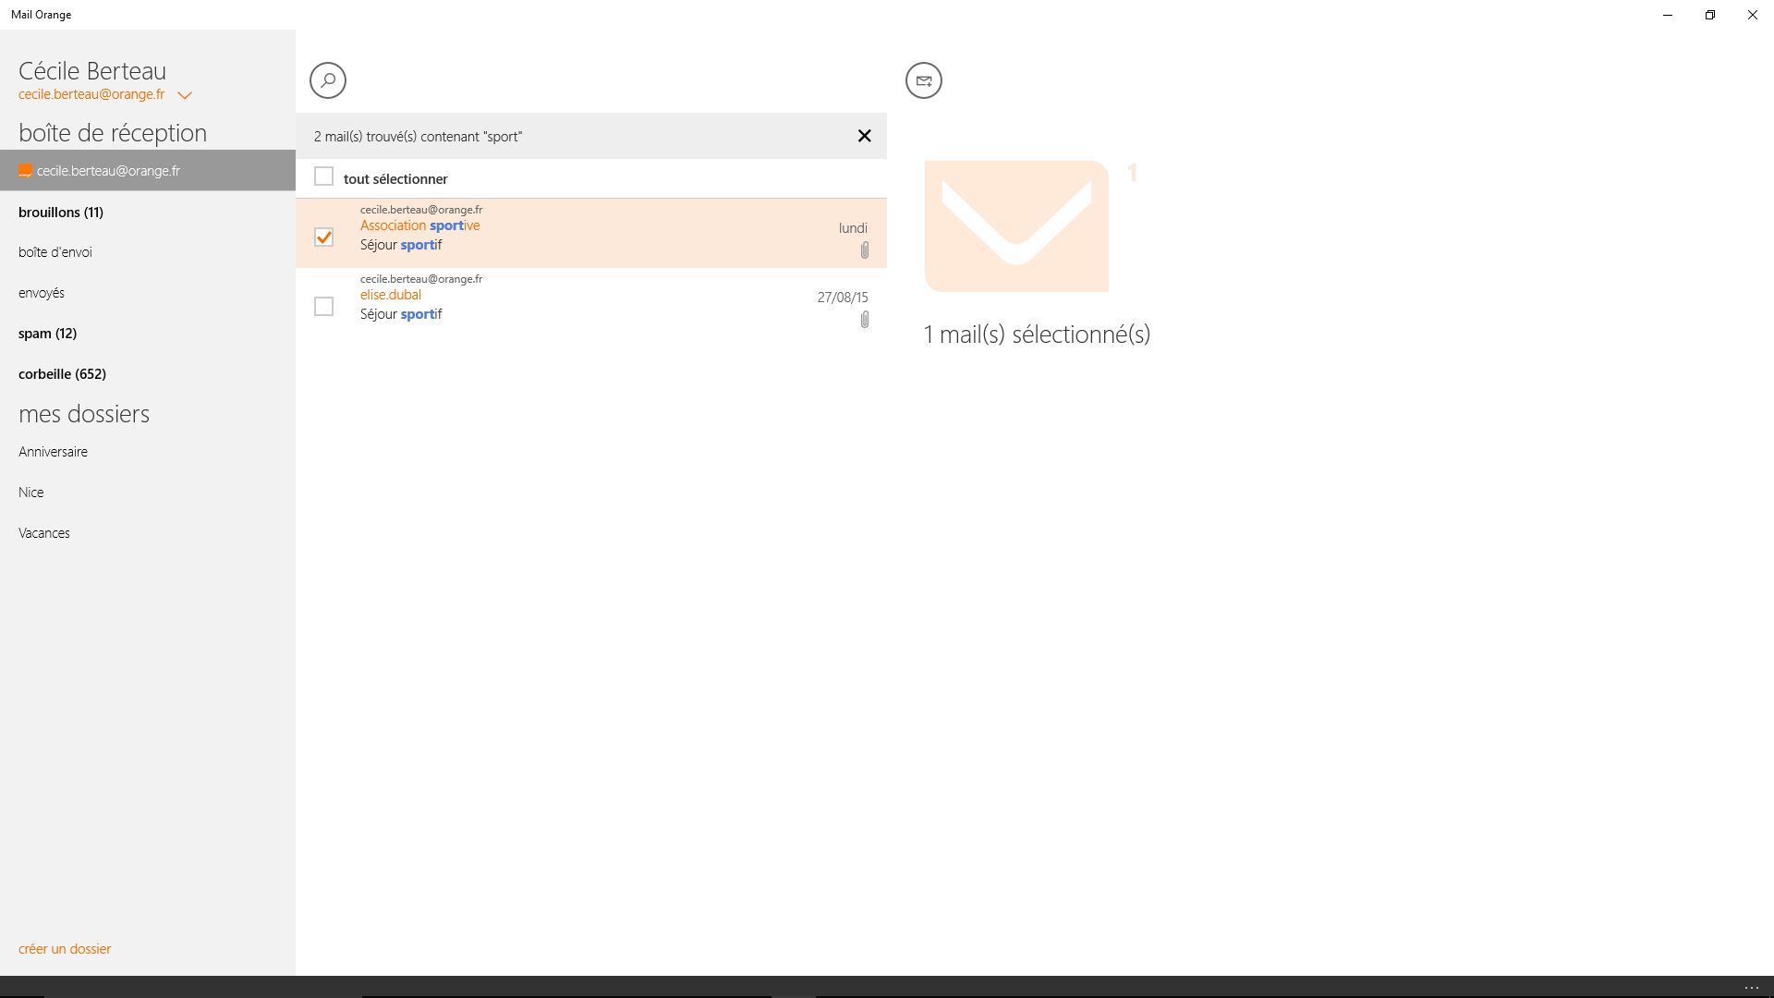Expand the account chevron next to cecile.berteau@orange.fr
Viewport: 1774px width, 998px height.
(185, 95)
